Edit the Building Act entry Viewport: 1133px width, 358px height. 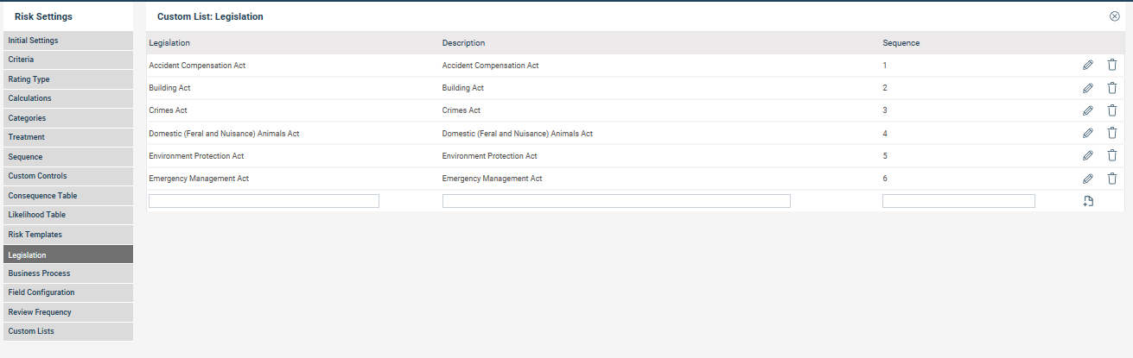pos(1088,88)
